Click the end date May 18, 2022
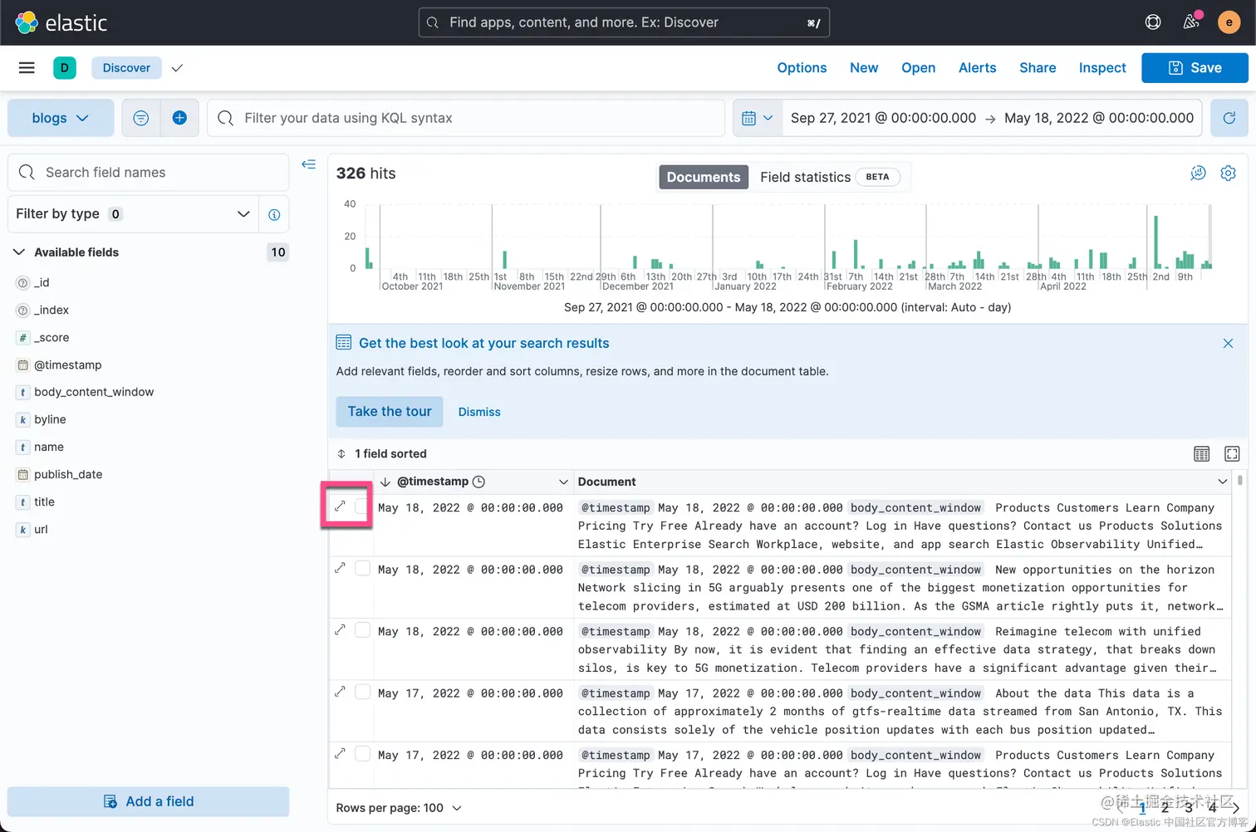This screenshot has width=1256, height=832. (1099, 118)
